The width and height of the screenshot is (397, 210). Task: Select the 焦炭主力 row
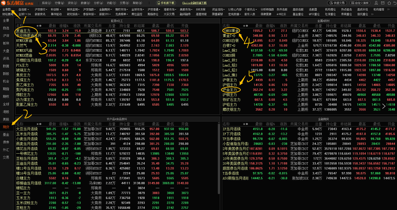point(102,75)
